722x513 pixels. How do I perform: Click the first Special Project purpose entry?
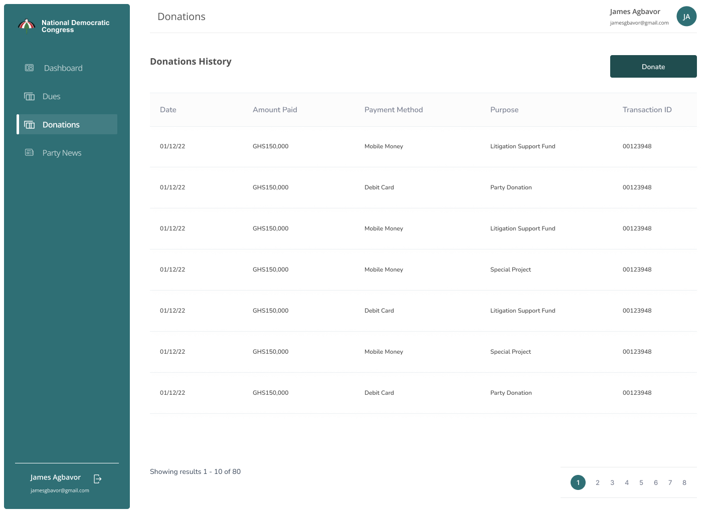[510, 270]
